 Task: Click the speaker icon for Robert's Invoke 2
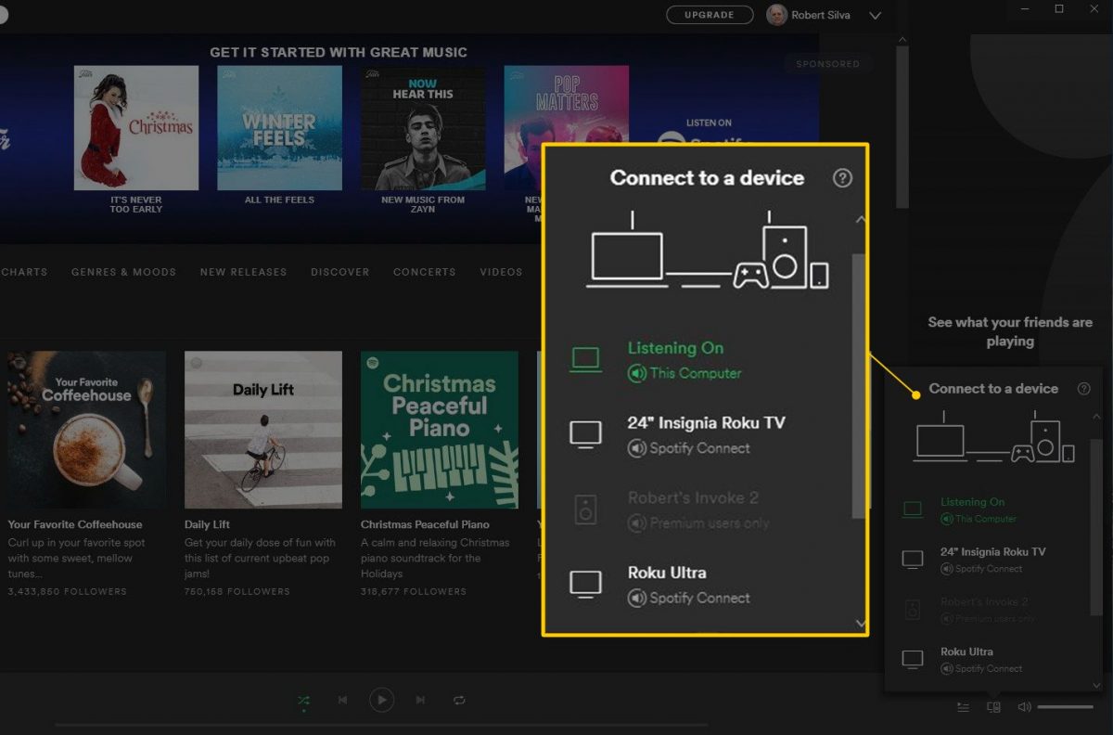pyautogui.click(x=585, y=509)
